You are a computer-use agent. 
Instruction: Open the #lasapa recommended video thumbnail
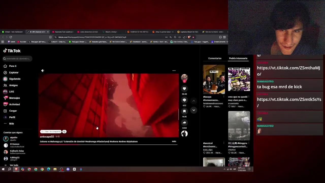(x=214, y=80)
